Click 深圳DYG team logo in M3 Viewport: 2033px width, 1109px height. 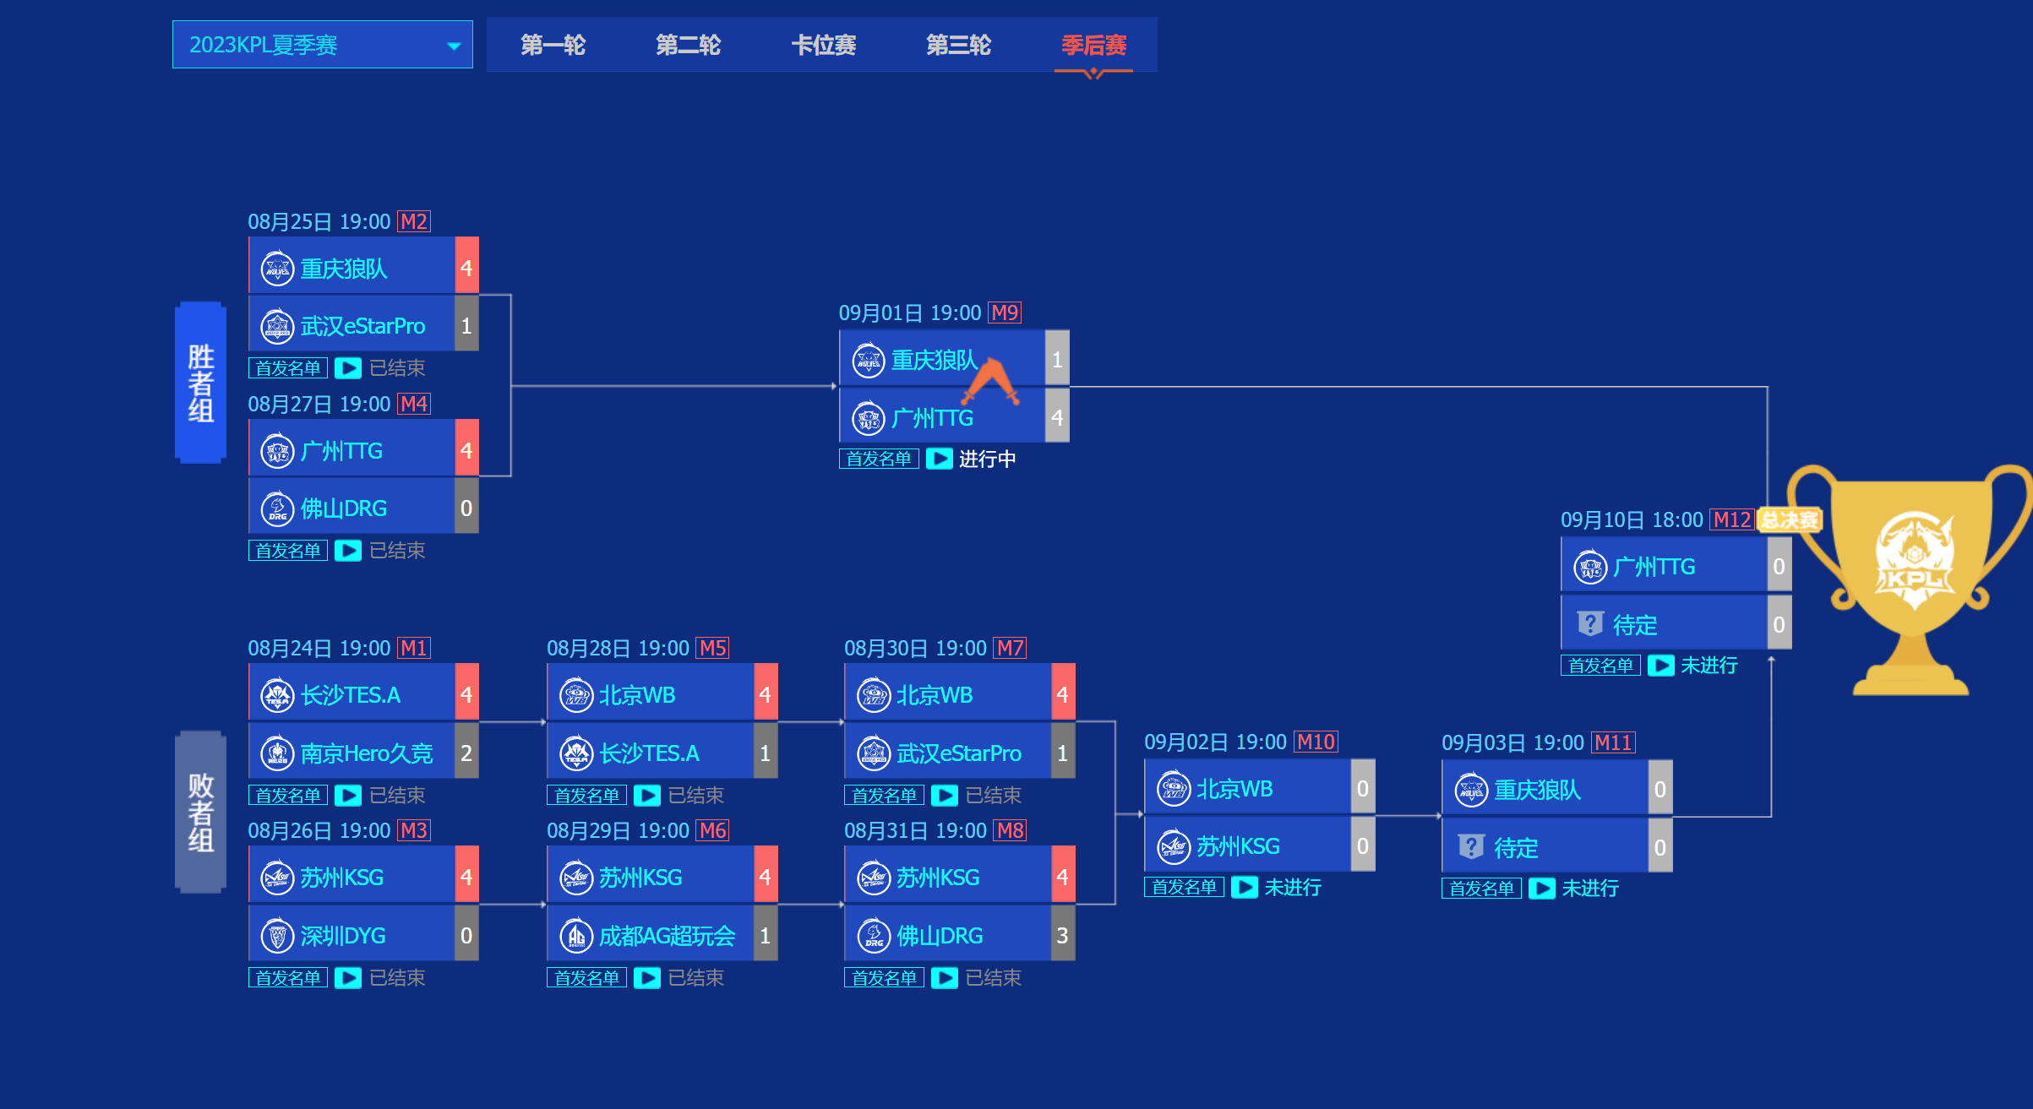tap(277, 936)
